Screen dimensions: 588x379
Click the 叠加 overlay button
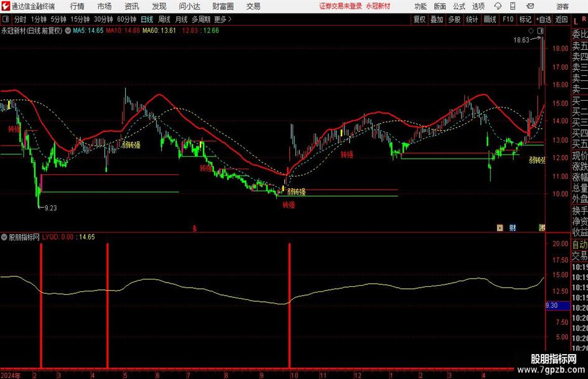(437, 19)
